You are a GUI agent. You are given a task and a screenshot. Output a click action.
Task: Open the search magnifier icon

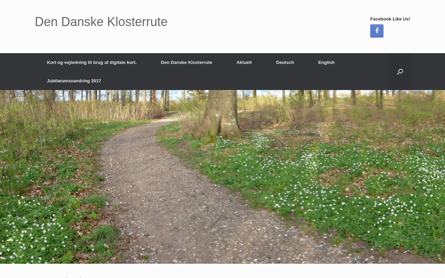[x=400, y=72]
